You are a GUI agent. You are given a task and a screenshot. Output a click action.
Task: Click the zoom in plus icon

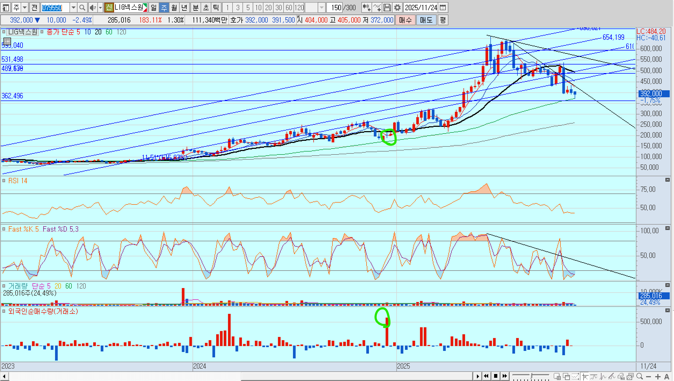658,376
